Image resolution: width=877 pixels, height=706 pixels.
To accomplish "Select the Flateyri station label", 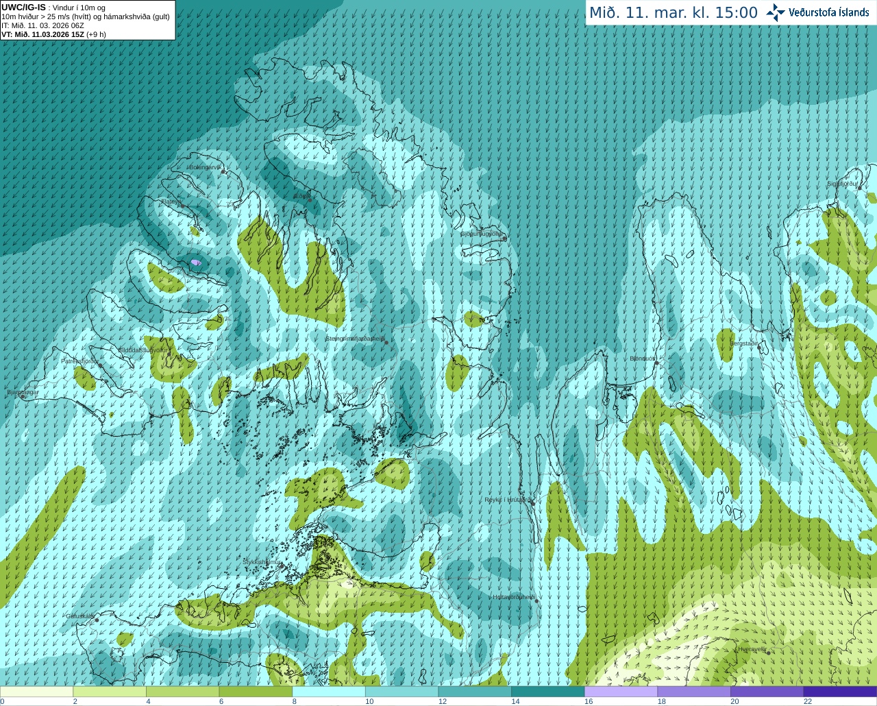I will tap(171, 202).
